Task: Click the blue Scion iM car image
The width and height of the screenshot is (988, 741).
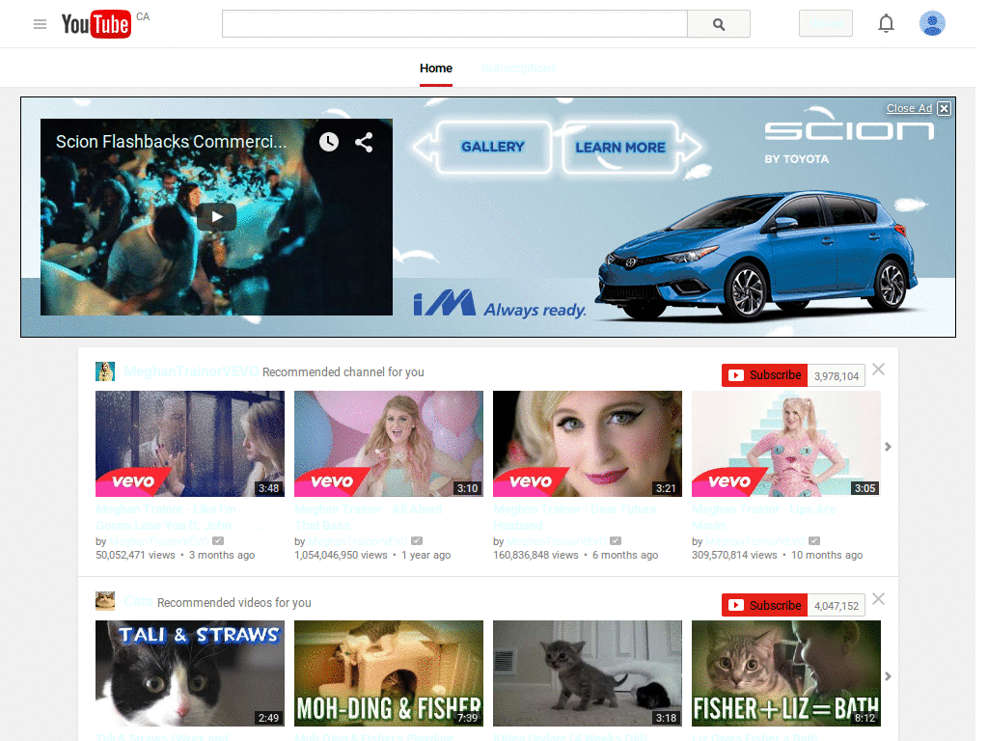Action: [758, 255]
